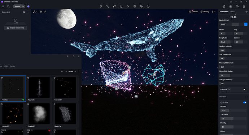
Task: Collapse the Weather section chevron
Action: (246, 97)
